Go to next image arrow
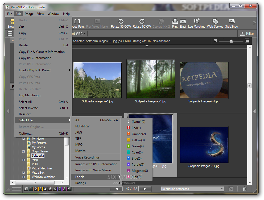This screenshot has height=200, width=264. pyautogui.click(x=145, y=189)
